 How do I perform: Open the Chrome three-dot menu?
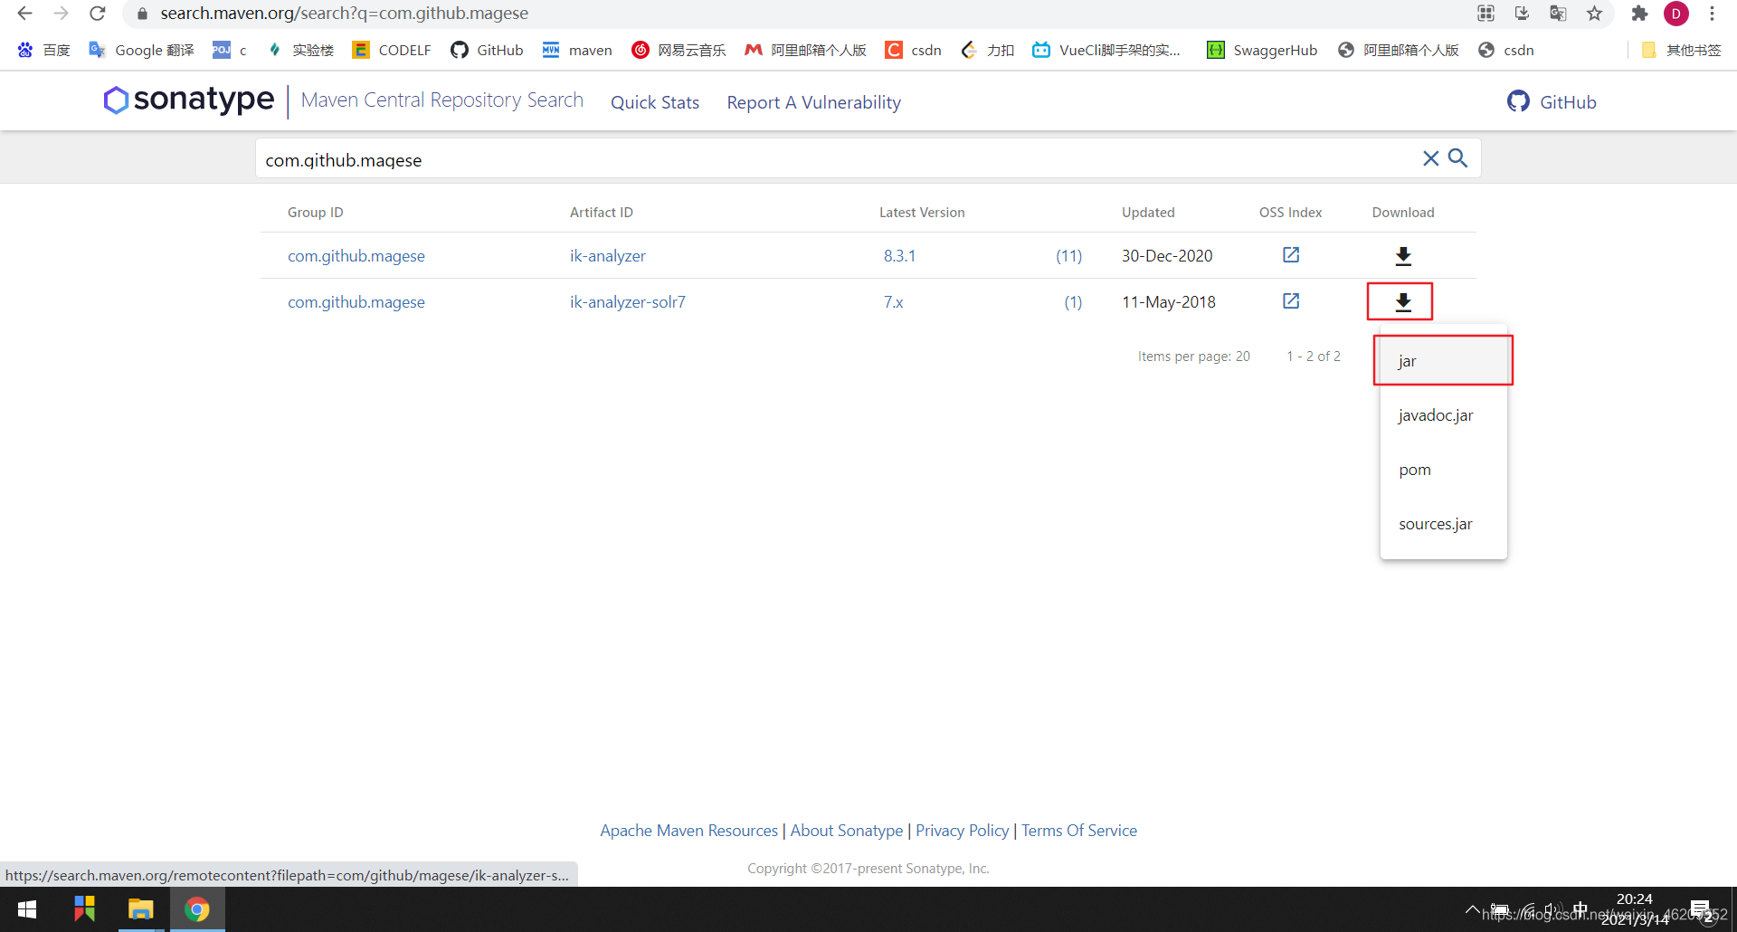1712,14
